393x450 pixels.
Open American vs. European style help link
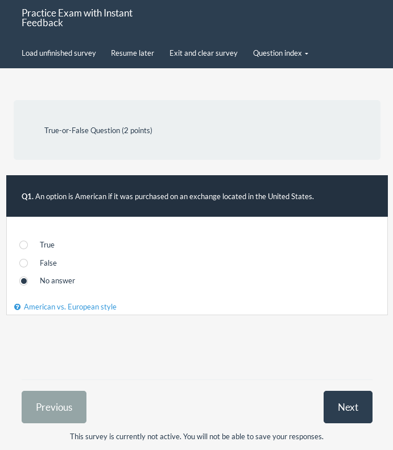[x=70, y=307]
